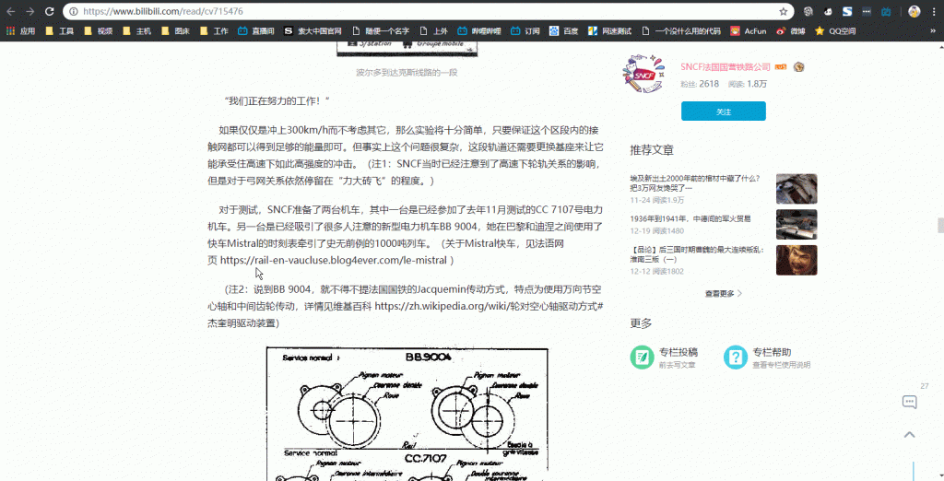Open the 百度 bookmark
The image size is (944, 481).
tap(563, 30)
